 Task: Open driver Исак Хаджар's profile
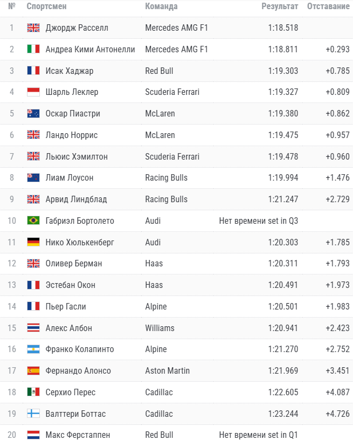coord(70,71)
